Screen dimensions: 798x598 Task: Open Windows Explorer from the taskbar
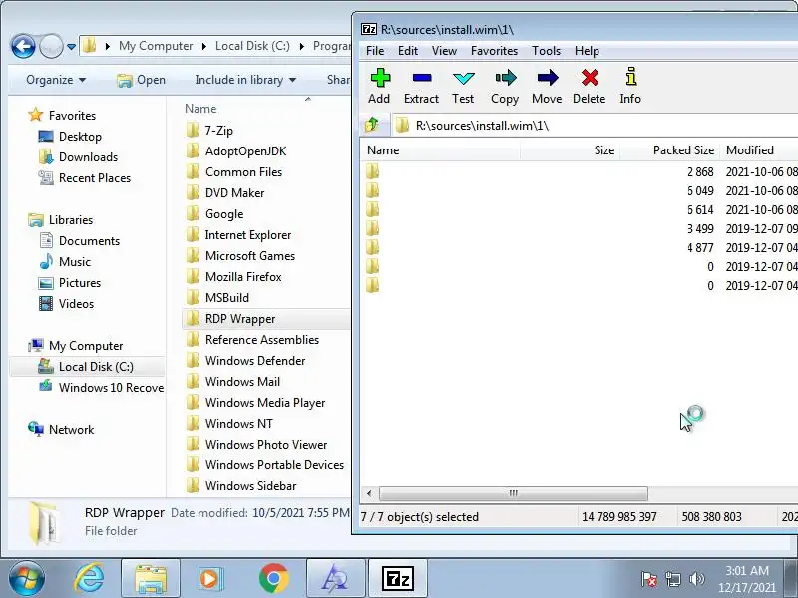tap(151, 579)
